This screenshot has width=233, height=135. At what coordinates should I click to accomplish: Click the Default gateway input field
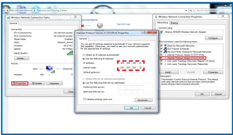[x=131, y=72]
